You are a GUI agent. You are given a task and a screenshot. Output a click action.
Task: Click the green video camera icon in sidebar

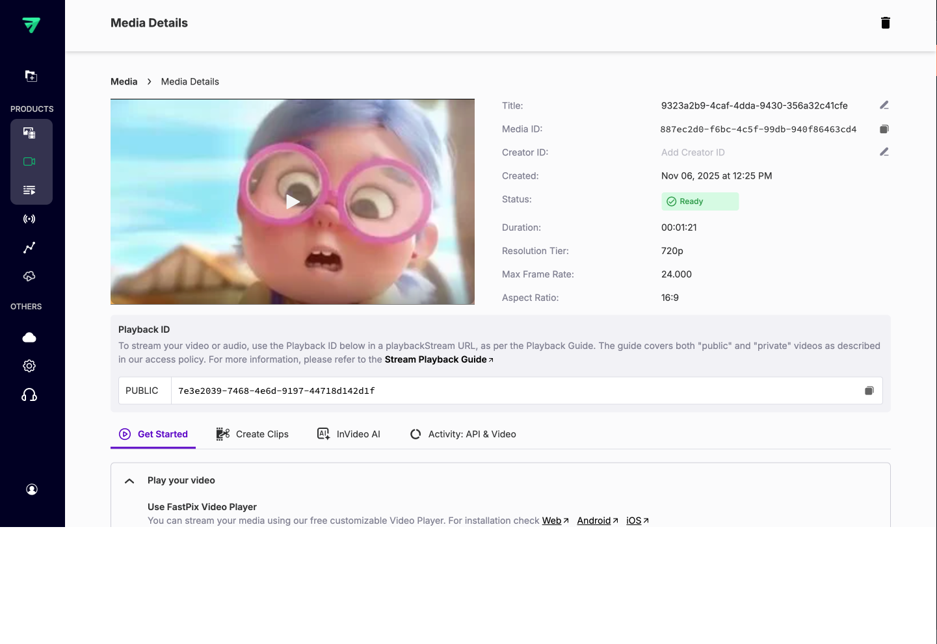point(29,161)
